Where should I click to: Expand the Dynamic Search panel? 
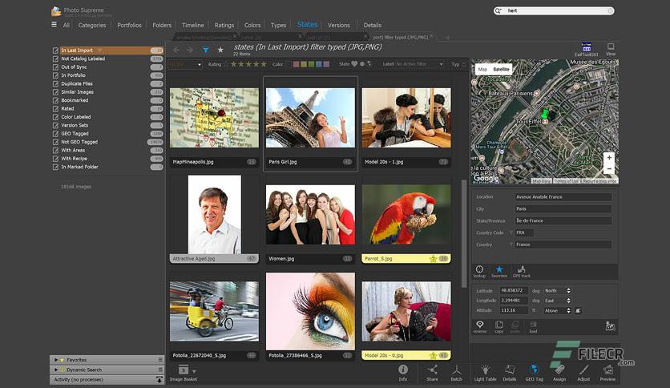click(56, 370)
